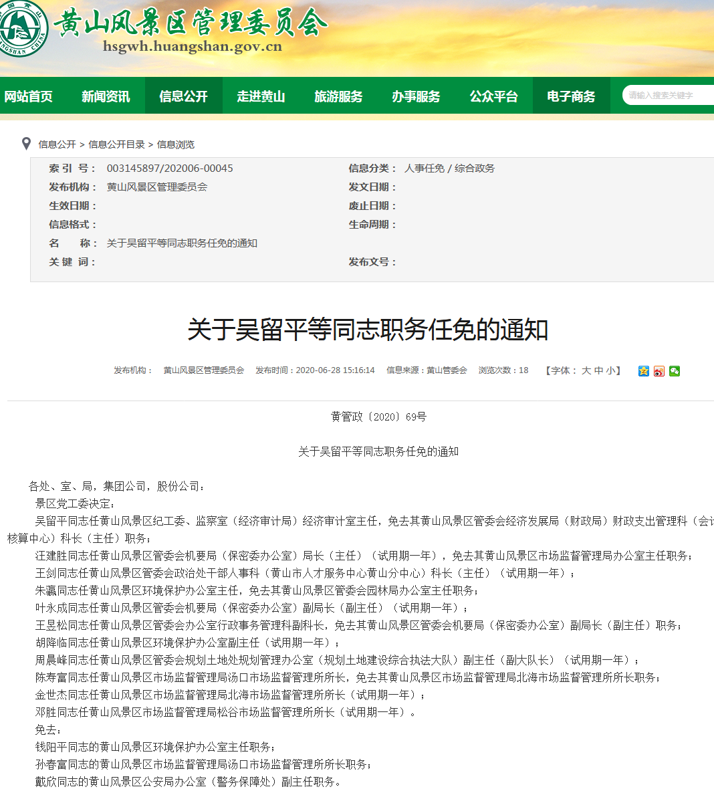Select index number 003145897/202006-00045
The image size is (714, 795).
click(x=170, y=168)
